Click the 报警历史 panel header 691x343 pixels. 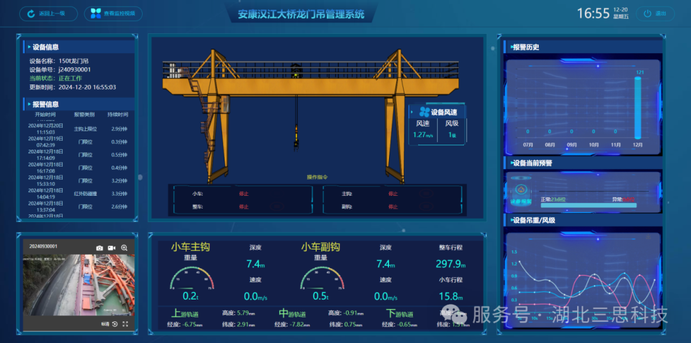point(526,47)
